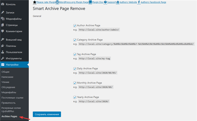Open Написание settings submenu
This screenshot has width=197, height=121.
coord(7,77)
